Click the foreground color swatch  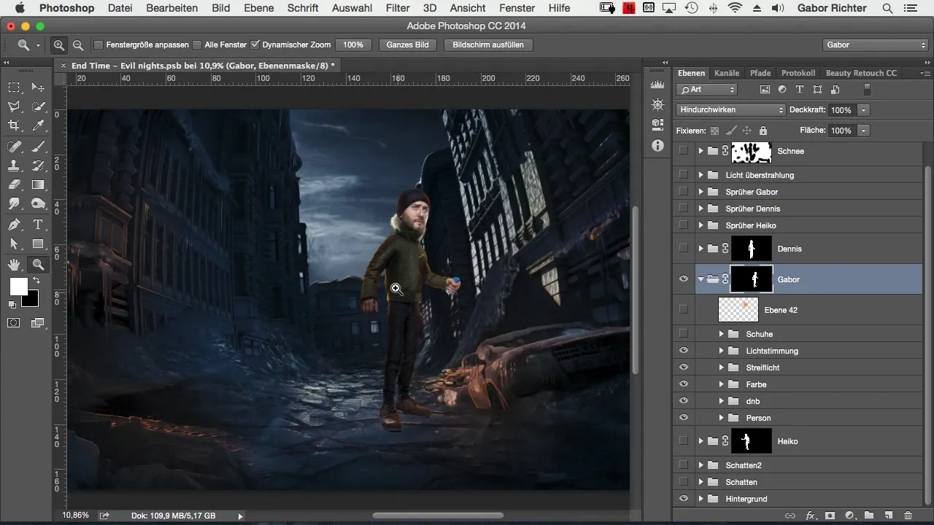18,287
